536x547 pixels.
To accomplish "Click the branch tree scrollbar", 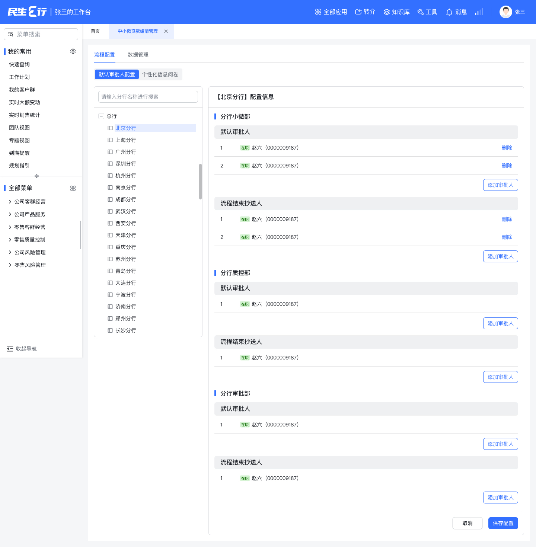I will coord(200,182).
